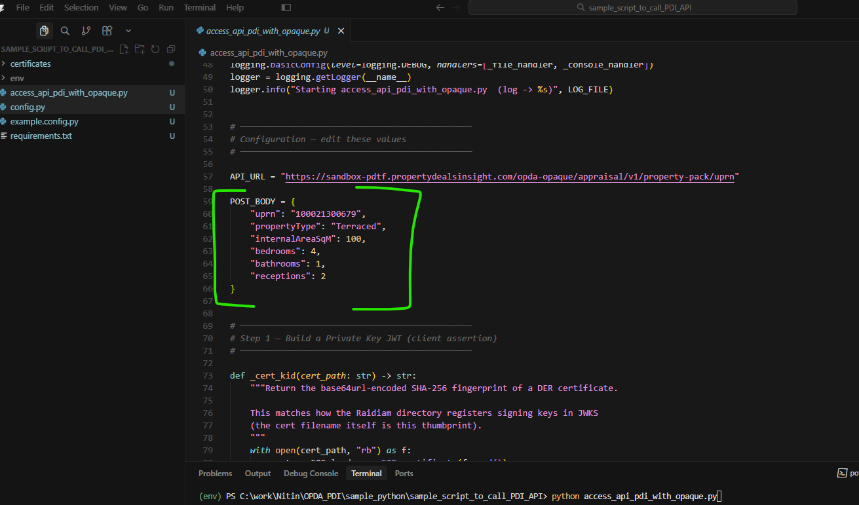Refresh the Explorer file tree
859x505 pixels.
(x=155, y=49)
